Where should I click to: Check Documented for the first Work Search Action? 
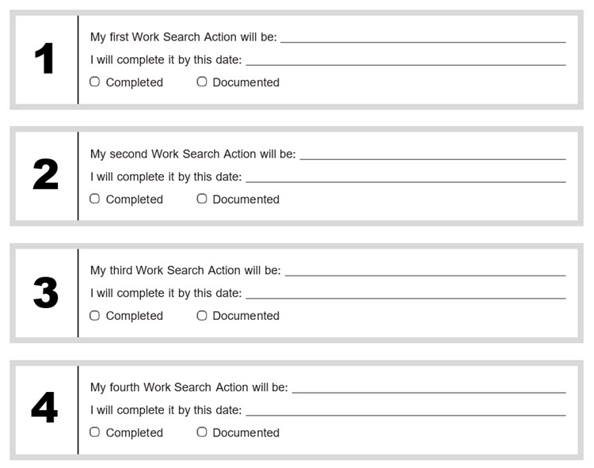tap(202, 82)
